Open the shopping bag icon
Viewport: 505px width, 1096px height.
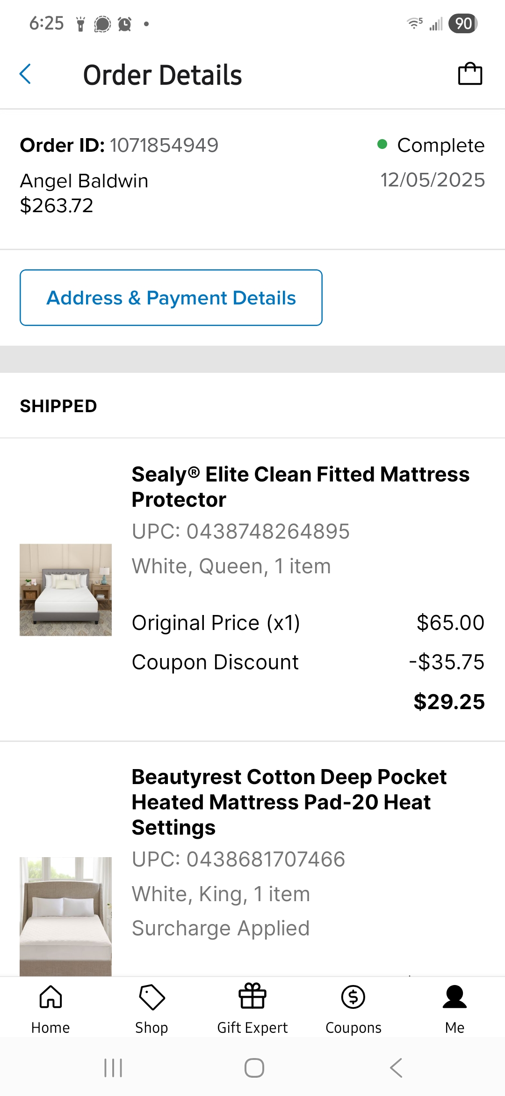tap(470, 74)
